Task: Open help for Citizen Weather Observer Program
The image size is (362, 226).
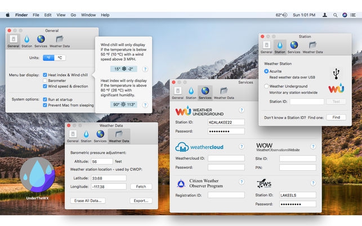Action: [x=242, y=182]
